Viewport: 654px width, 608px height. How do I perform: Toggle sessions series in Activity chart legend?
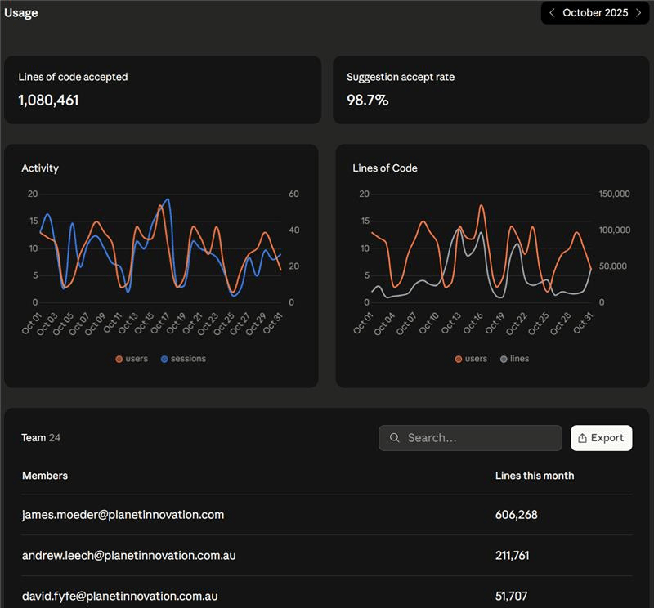pyautogui.click(x=188, y=359)
